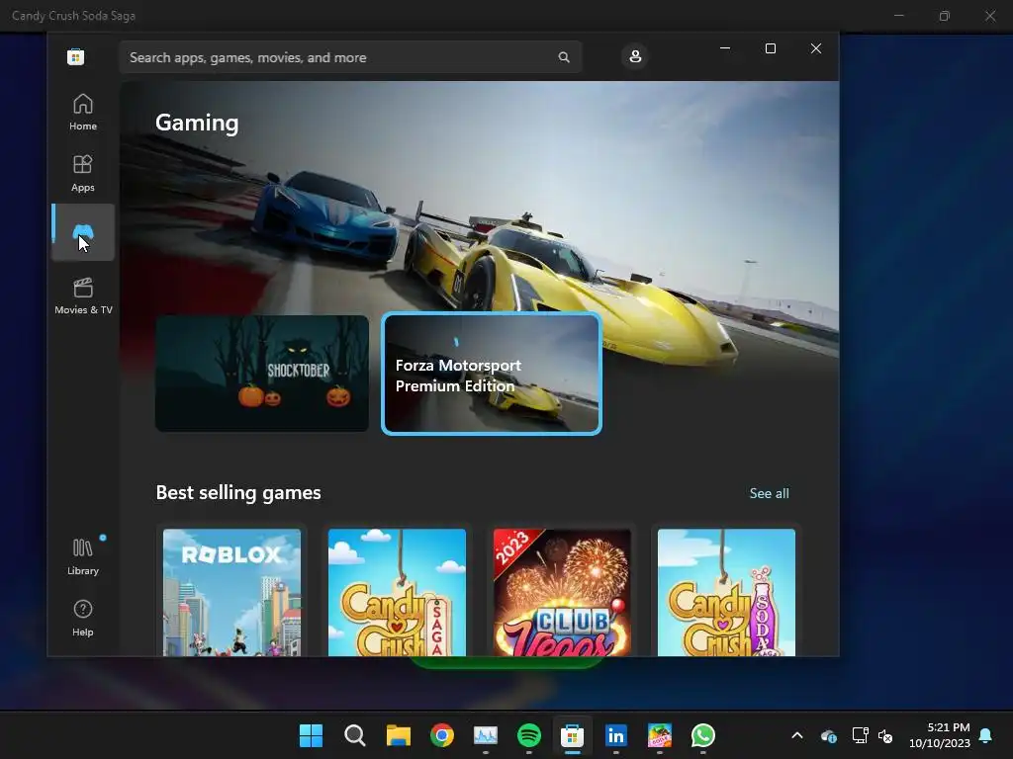Image resolution: width=1013 pixels, height=759 pixels.
Task: Click OneDrive cloud tray icon
Action: 828,735
